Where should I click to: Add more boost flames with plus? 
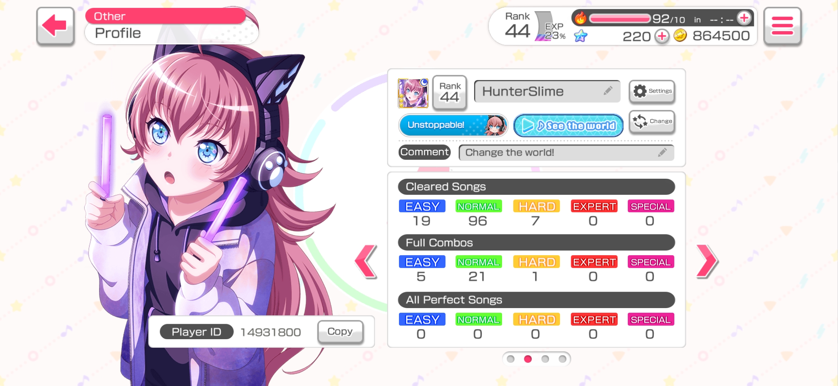click(744, 18)
